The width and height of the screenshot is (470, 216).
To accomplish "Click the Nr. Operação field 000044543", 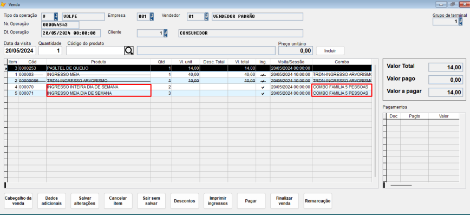I will 60,24.
